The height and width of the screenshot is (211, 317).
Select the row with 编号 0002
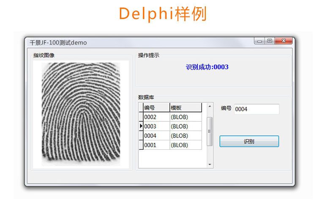click(x=156, y=117)
